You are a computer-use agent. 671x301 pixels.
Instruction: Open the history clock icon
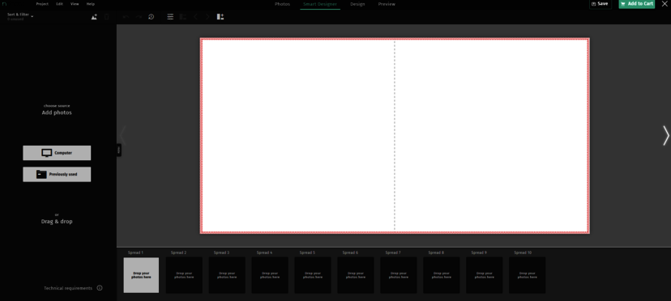151,17
